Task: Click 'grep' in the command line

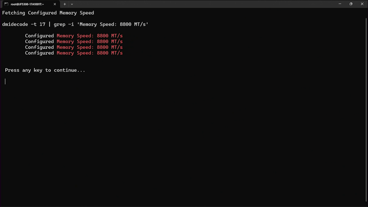Action: [59, 24]
